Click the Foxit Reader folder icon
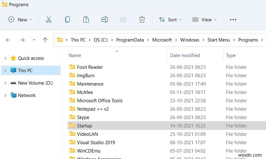 [x=72, y=67]
